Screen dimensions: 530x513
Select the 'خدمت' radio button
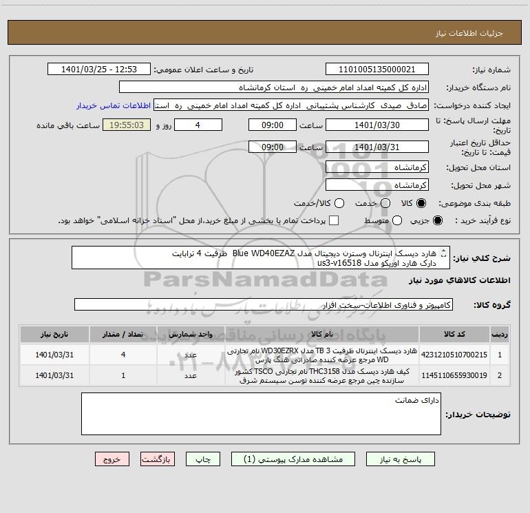tap(385, 203)
